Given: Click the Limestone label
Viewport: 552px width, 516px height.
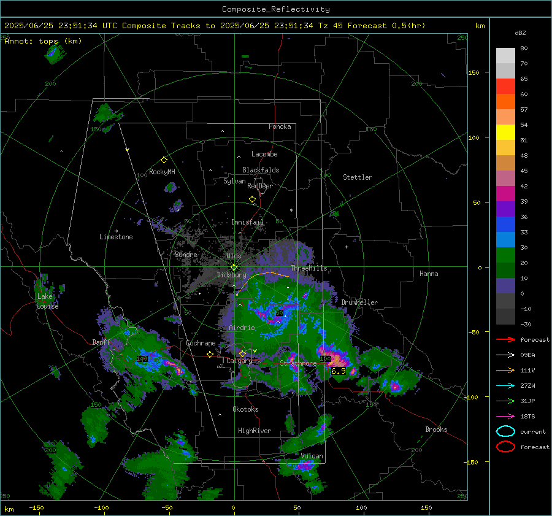Looking at the screenshot, I should pyautogui.click(x=116, y=237).
